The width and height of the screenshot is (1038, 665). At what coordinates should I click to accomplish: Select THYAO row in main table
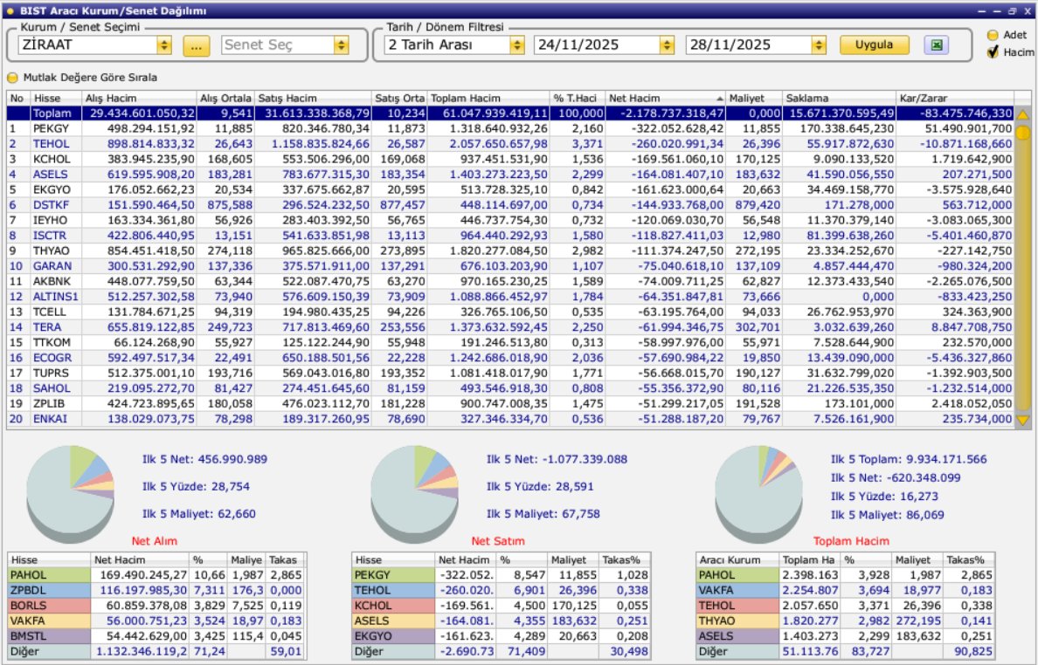click(510, 250)
